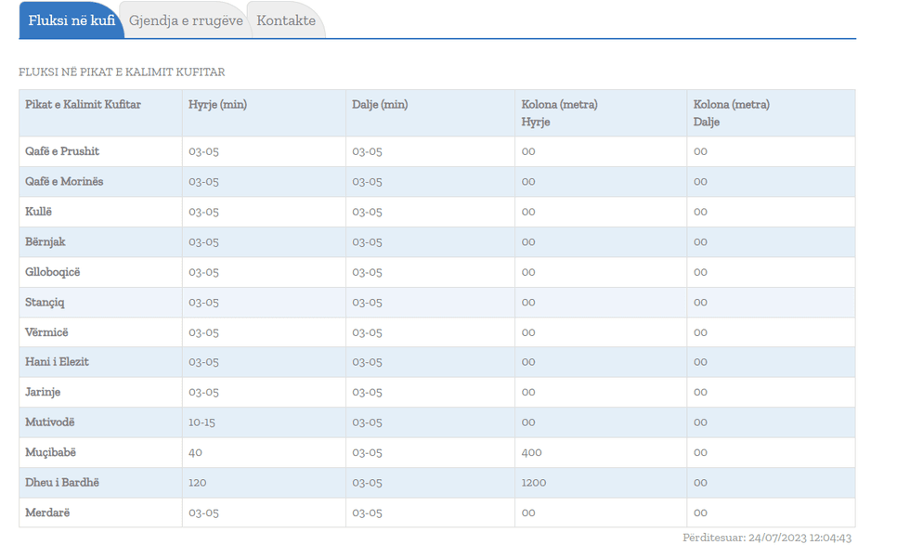Image resolution: width=910 pixels, height=558 pixels.
Task: Click the Stançiq border crossing name
Action: pyautogui.click(x=45, y=303)
